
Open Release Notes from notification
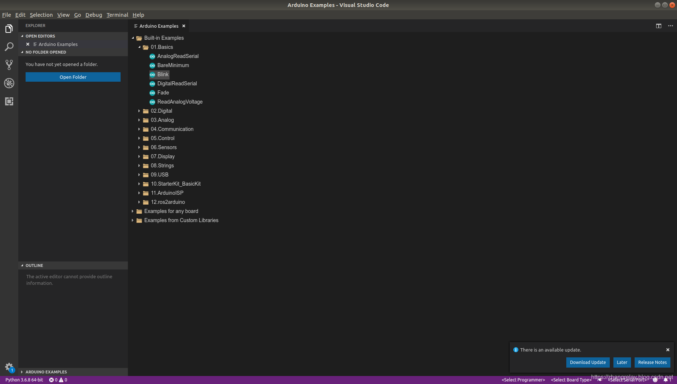(x=652, y=362)
